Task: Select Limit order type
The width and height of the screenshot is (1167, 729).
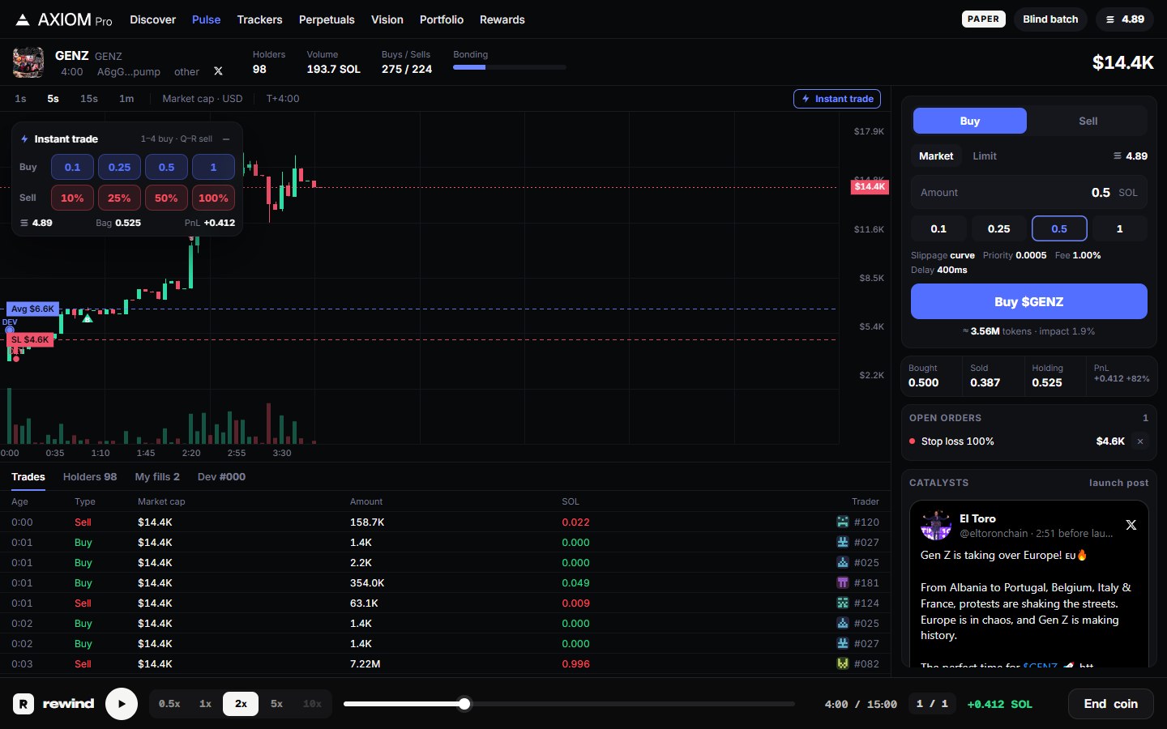Action: (985, 156)
